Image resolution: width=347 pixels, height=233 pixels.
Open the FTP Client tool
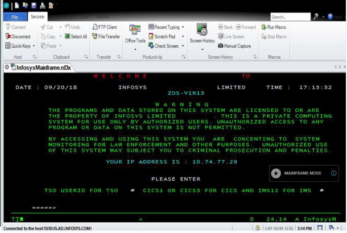pyautogui.click(x=104, y=27)
